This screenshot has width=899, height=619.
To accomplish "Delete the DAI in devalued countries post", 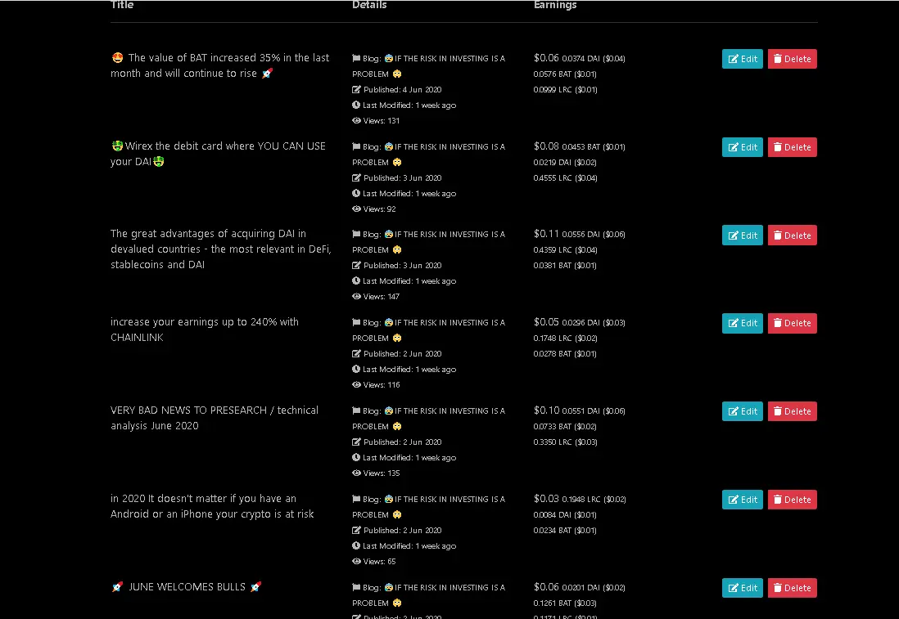I will click(793, 235).
